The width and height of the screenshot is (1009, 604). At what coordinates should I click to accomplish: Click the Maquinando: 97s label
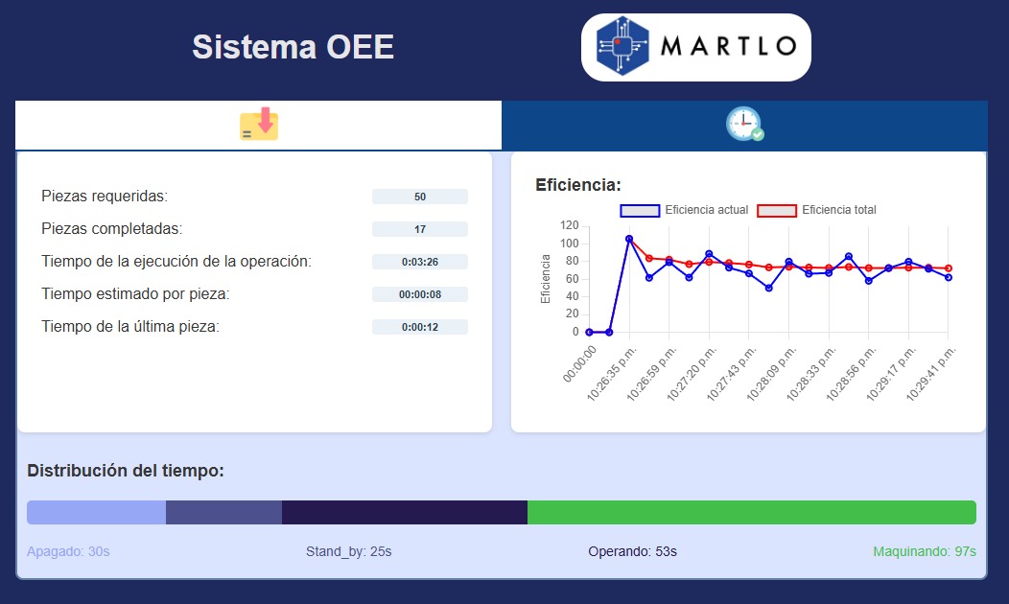click(924, 551)
